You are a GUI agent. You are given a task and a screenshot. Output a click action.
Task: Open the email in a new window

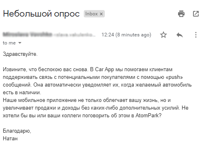tap(196, 14)
